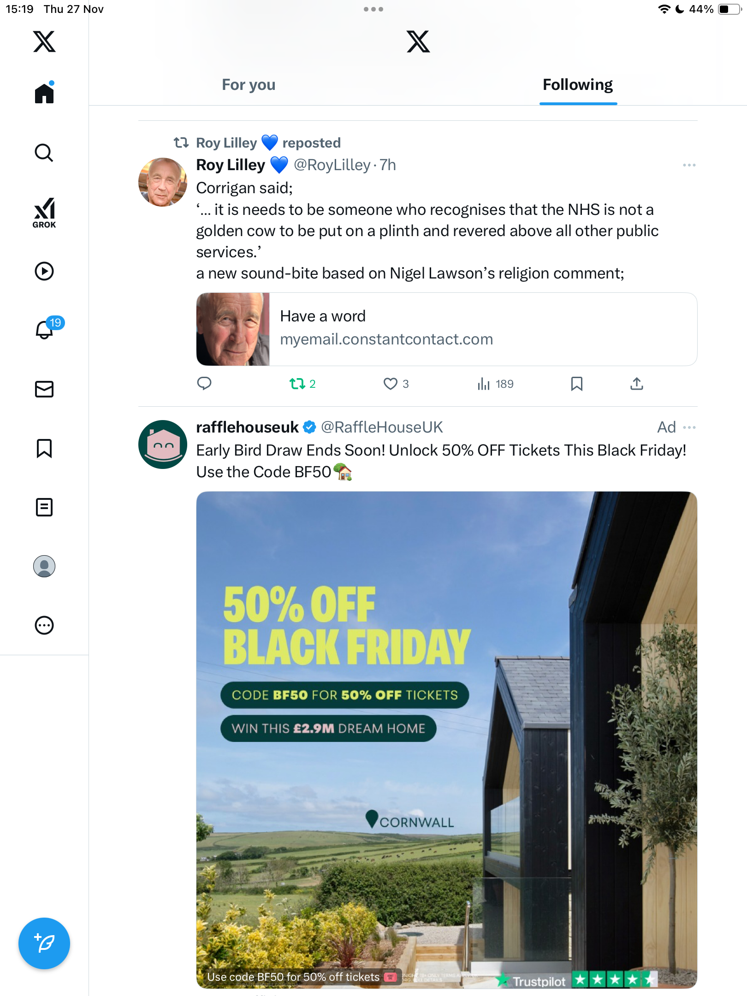Open the Have a word link card
Viewport: 747px width, 996px height.
pos(446,329)
